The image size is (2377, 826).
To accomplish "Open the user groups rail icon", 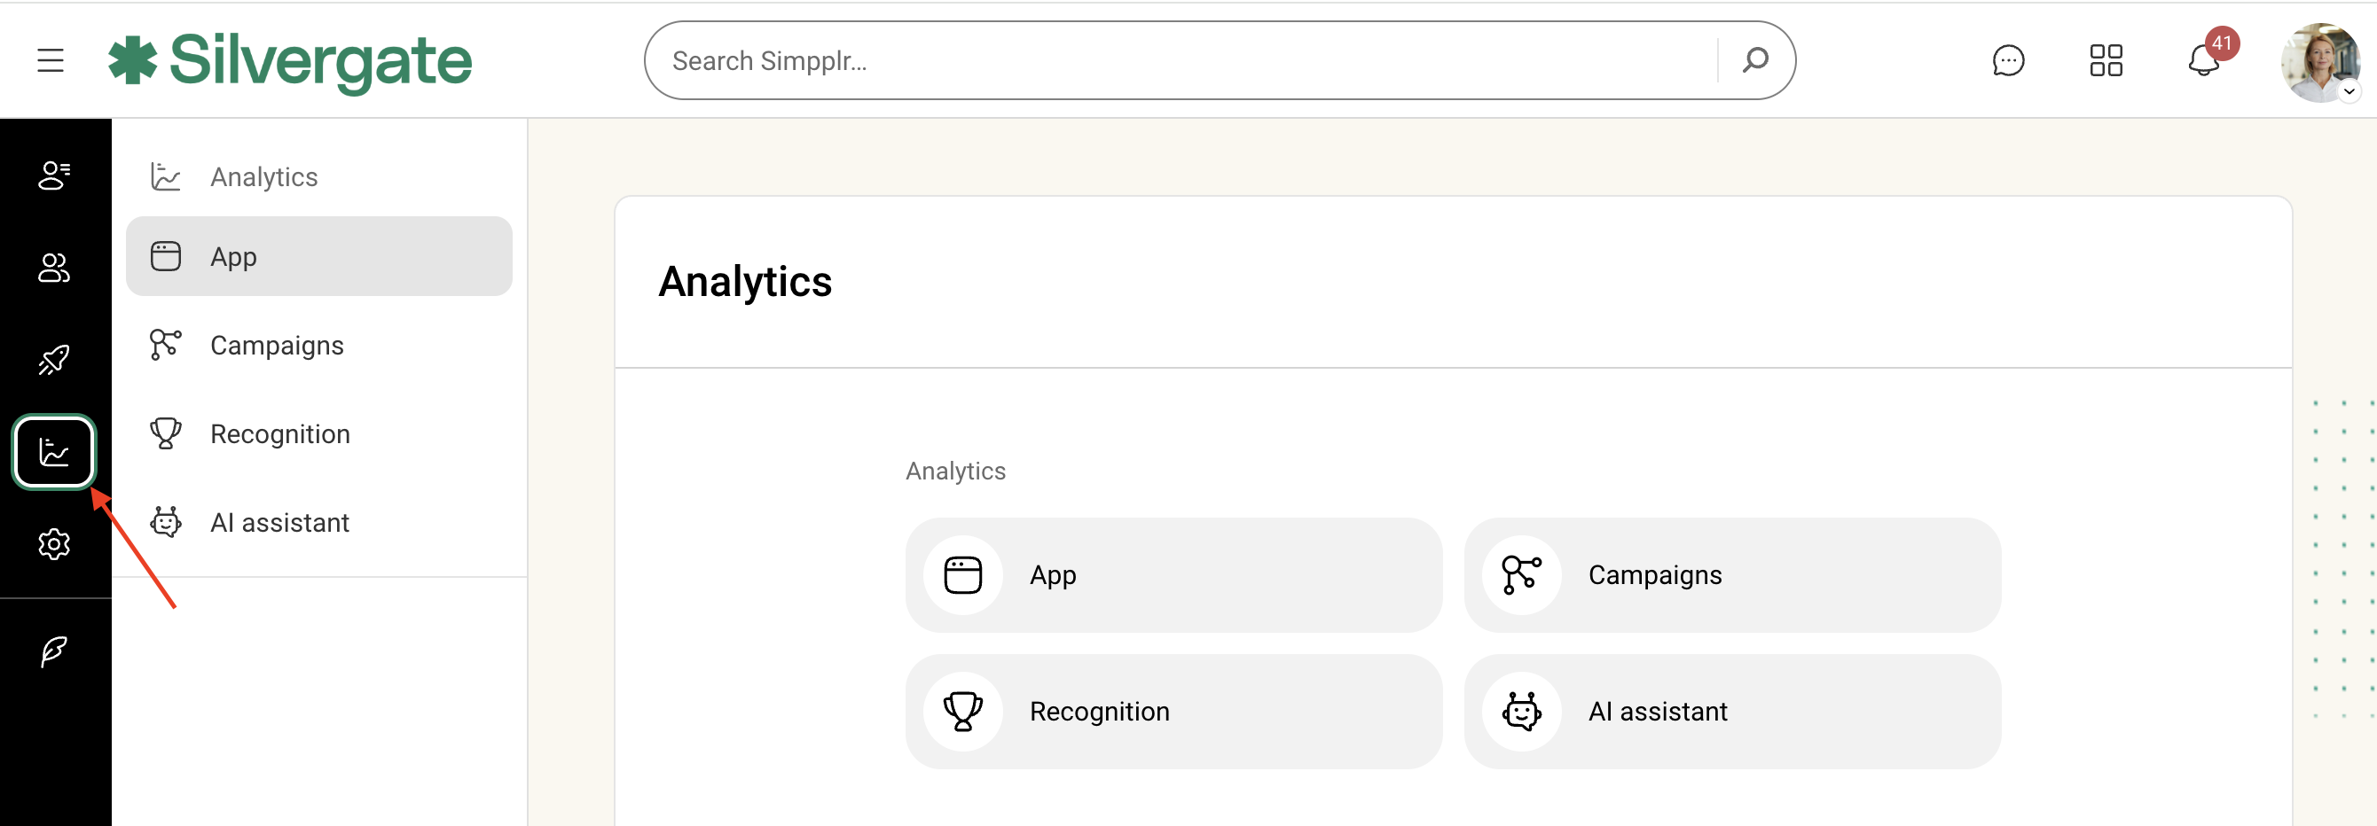I will point(54,268).
